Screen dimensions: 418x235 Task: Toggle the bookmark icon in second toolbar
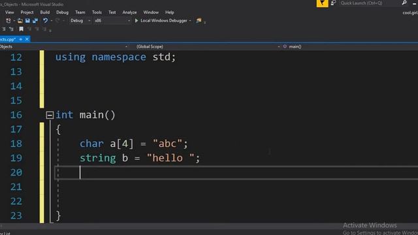coord(21,29)
